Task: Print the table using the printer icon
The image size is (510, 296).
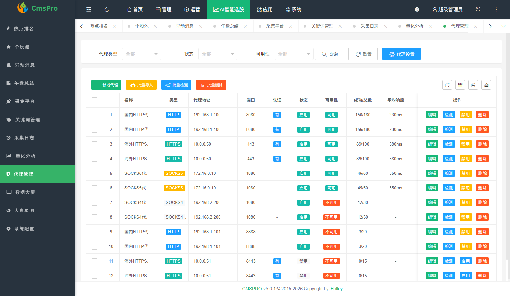Action: [473, 85]
